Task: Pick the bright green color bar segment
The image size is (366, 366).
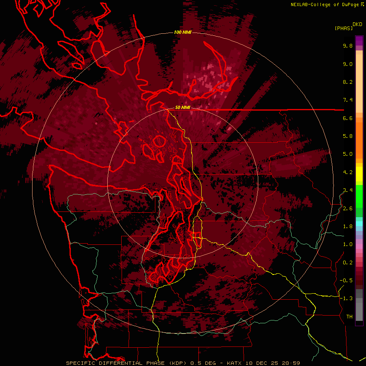Action: (x=359, y=196)
